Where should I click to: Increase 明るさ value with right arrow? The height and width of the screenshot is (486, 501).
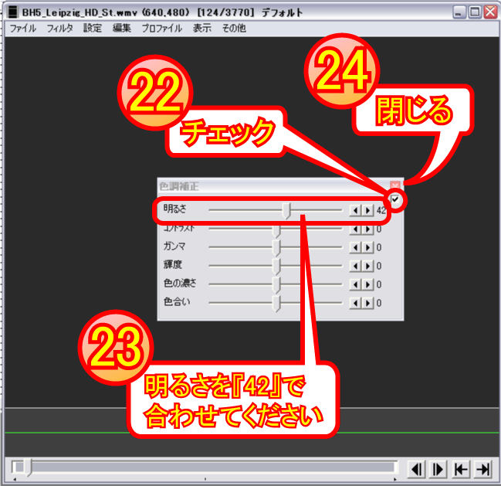367,210
